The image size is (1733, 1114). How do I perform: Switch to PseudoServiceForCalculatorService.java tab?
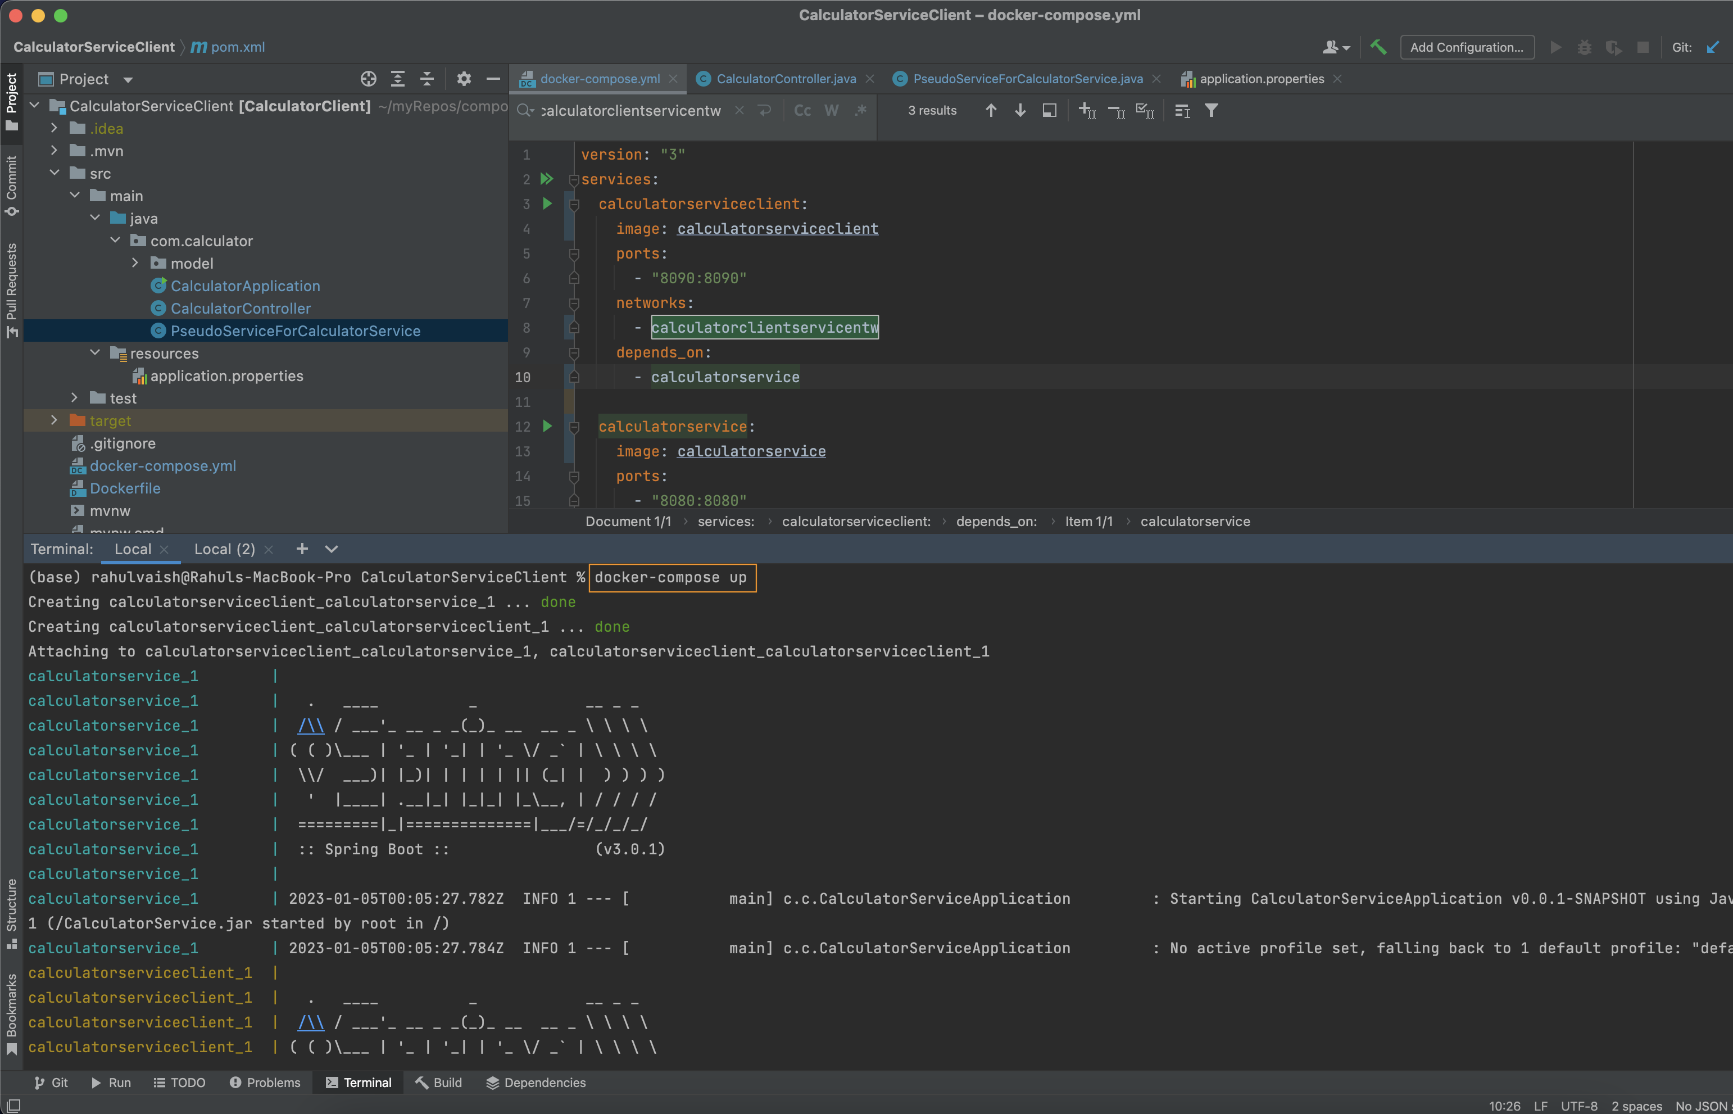[1027, 79]
